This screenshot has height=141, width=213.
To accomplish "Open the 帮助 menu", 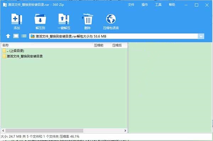I will tap(172, 5).
